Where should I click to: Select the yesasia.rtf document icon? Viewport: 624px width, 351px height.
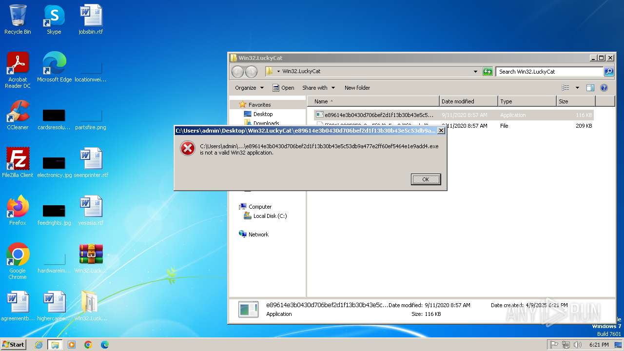[x=91, y=211]
